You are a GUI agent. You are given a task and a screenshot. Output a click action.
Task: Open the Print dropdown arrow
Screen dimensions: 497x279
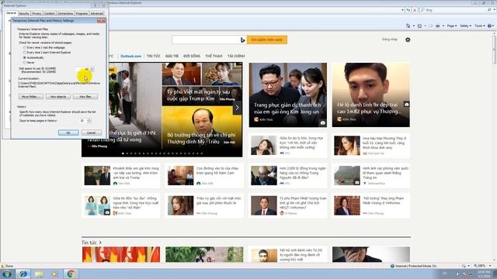coord(443,26)
